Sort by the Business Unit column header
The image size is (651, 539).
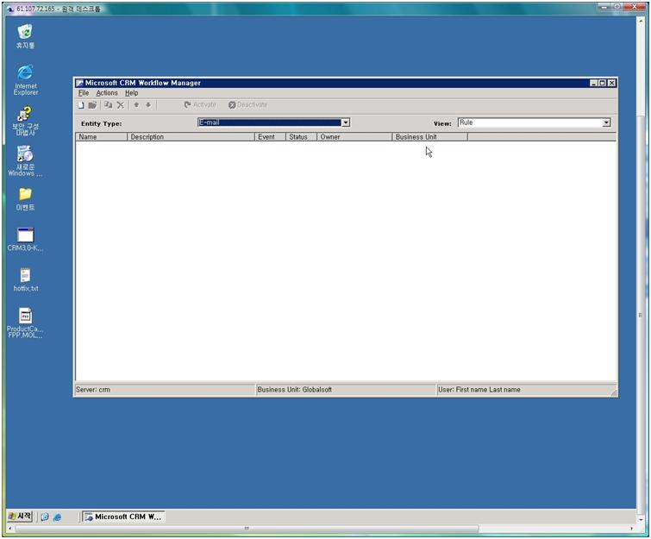[x=429, y=137]
